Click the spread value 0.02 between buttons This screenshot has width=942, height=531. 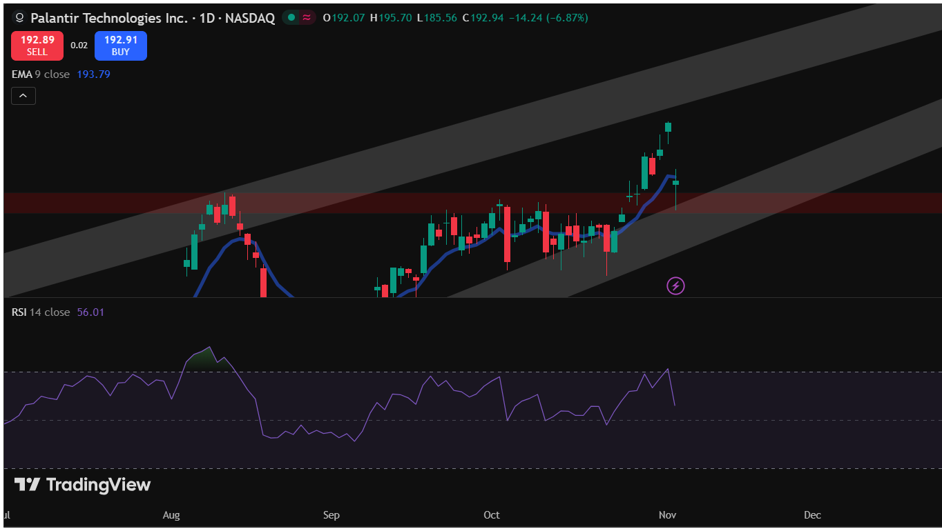[79, 45]
